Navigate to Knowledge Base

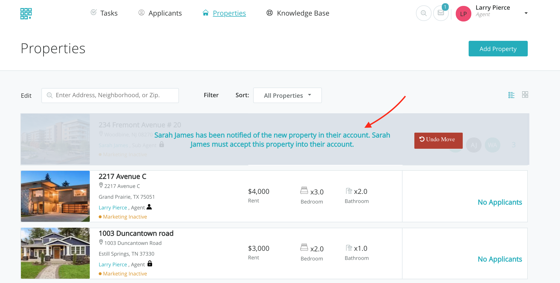[x=298, y=13]
